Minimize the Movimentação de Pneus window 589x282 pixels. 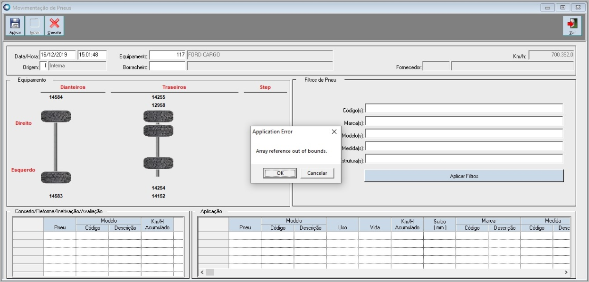(x=548, y=8)
